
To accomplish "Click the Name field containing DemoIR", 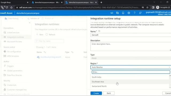I will (131, 35).
